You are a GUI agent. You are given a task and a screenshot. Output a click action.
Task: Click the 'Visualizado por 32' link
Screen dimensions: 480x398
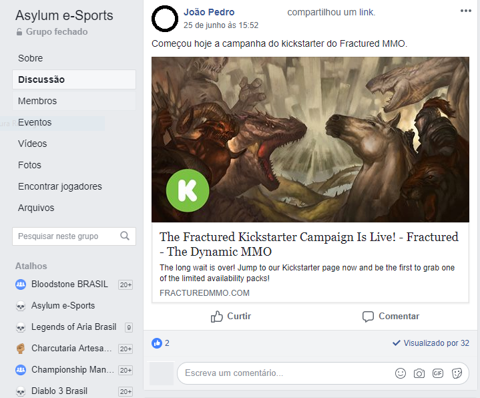coord(431,343)
